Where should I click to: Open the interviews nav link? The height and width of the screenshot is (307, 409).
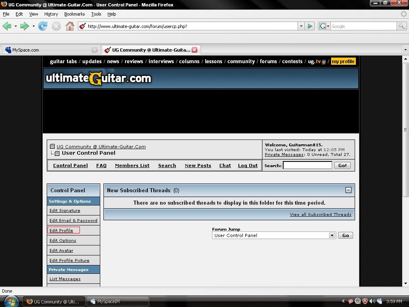(x=161, y=61)
